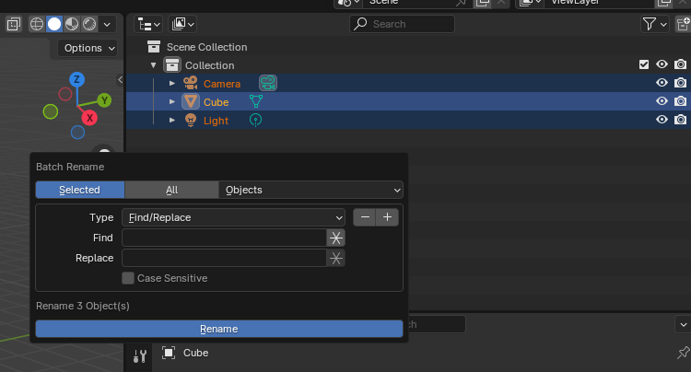This screenshot has width=691, height=372.
Task: Expand the Camera object
Action: click(x=172, y=83)
